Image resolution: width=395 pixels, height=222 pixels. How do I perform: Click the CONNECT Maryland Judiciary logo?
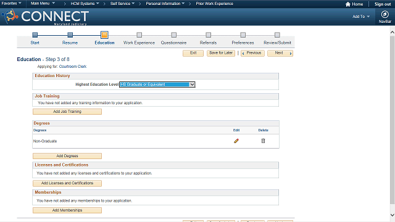point(45,17)
